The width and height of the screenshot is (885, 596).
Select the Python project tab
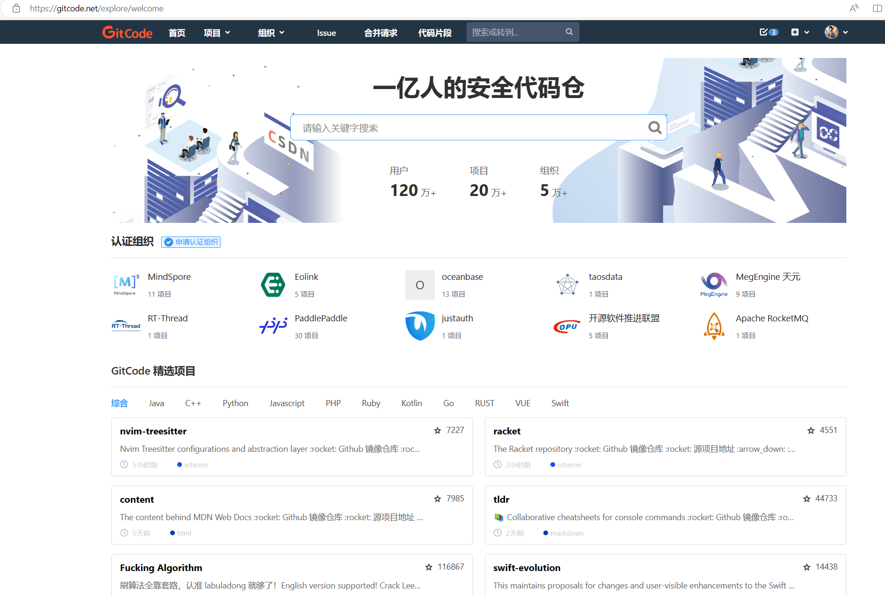tap(236, 403)
